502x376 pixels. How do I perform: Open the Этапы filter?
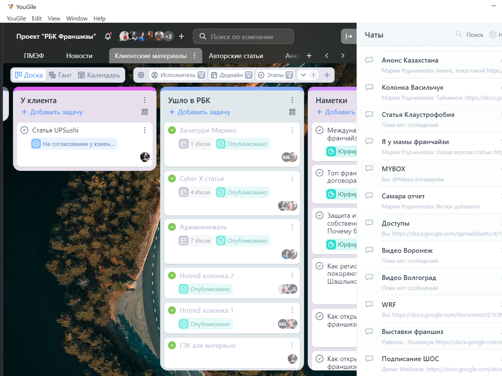pyautogui.click(x=275, y=75)
